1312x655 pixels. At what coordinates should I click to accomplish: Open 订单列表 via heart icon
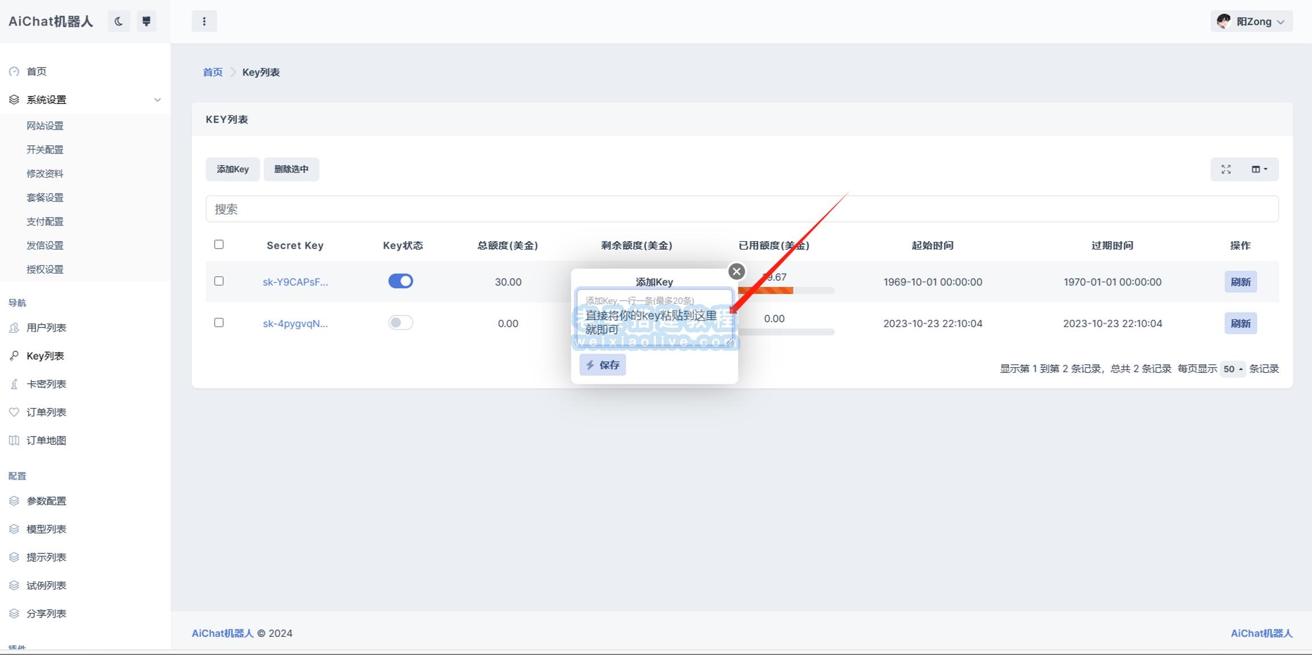tap(14, 412)
